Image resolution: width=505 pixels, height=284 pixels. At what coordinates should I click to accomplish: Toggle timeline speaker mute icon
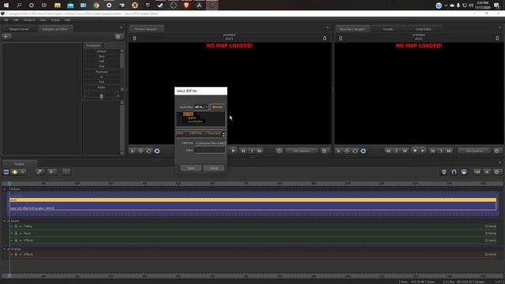tap(487, 172)
